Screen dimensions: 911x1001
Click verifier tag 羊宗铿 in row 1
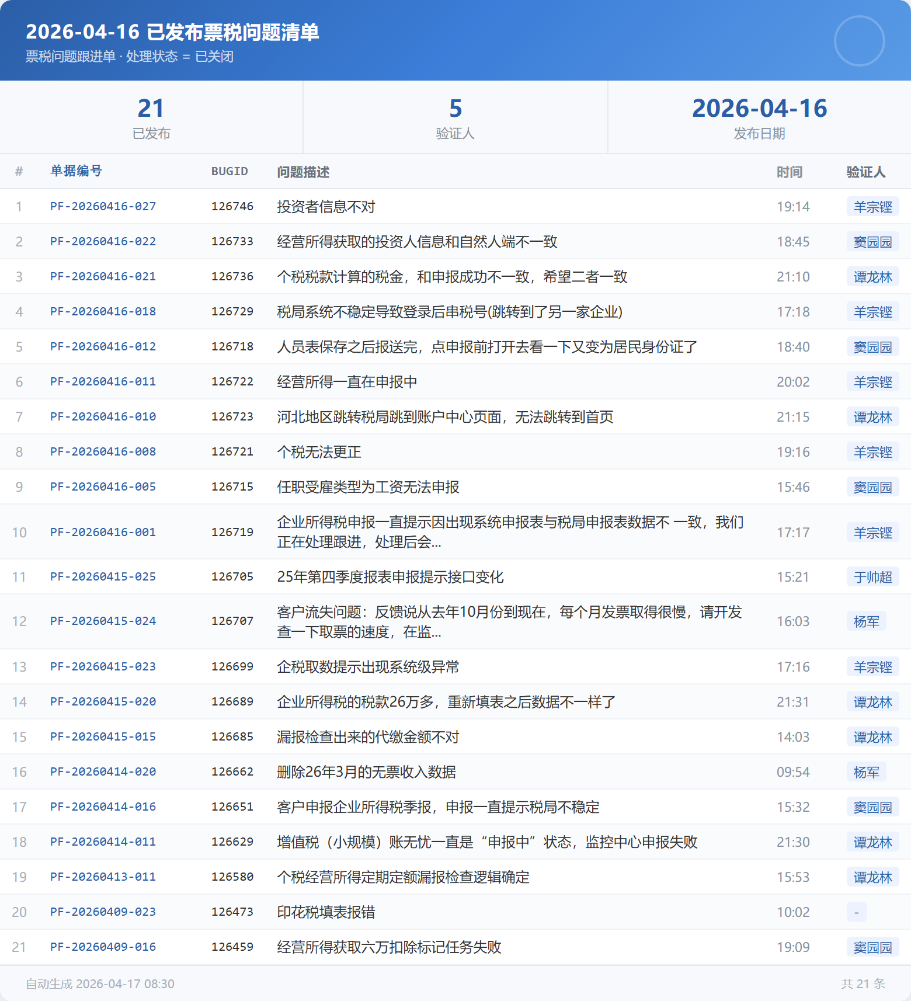(x=872, y=207)
